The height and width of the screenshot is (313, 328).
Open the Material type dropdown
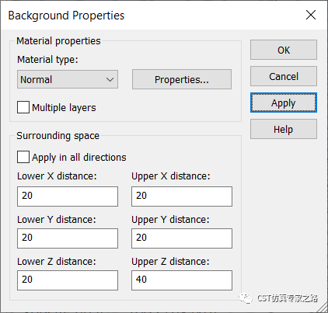(x=68, y=79)
